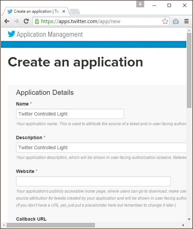Open the Chrome hamburger menu
Image resolution: width=193 pixels, height=229 pixels.
pos(186,21)
